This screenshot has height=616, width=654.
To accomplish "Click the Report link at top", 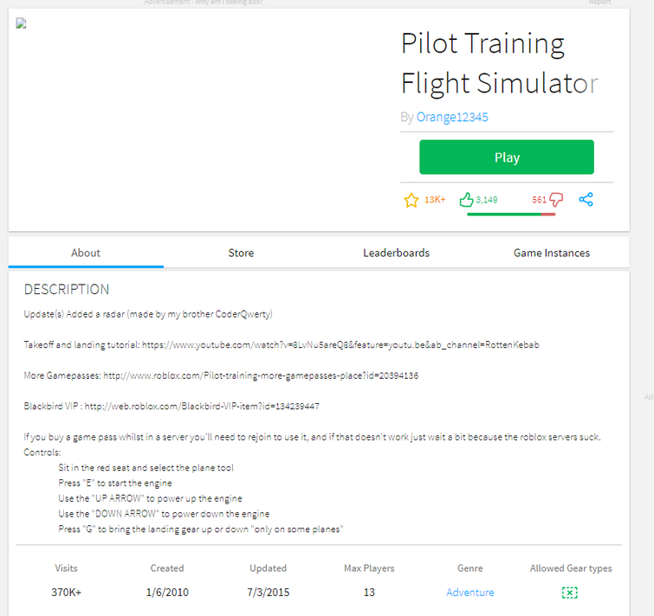I will pos(599,3).
